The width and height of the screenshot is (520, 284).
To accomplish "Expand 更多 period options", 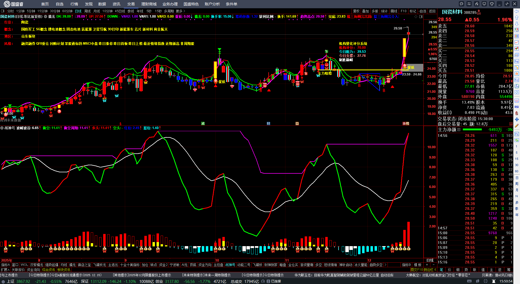I will coord(180,11).
